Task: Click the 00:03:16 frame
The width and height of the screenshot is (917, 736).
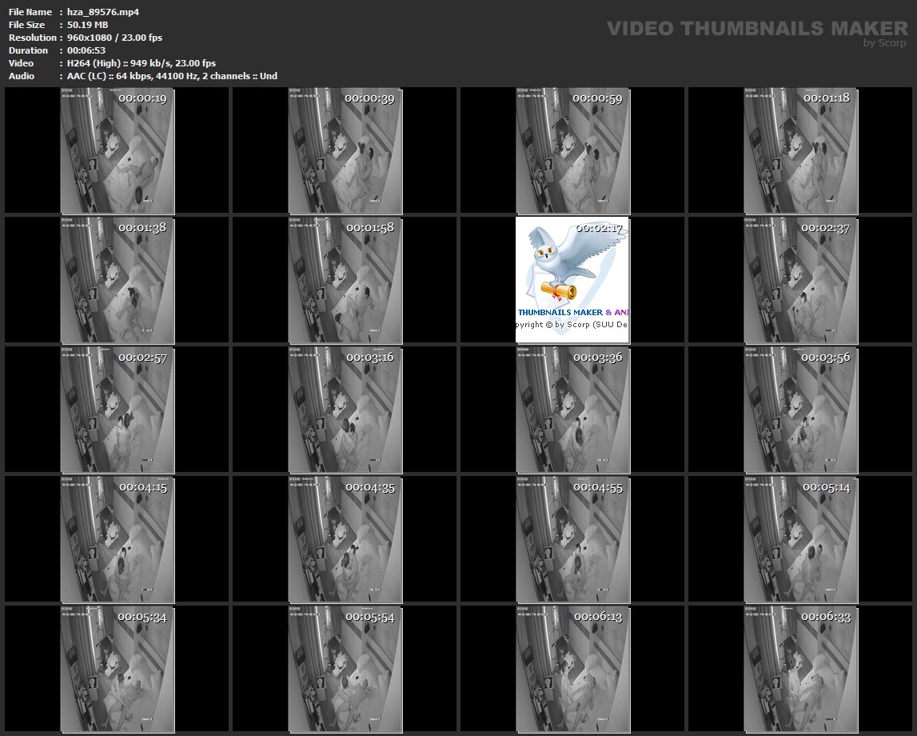Action: click(345, 410)
